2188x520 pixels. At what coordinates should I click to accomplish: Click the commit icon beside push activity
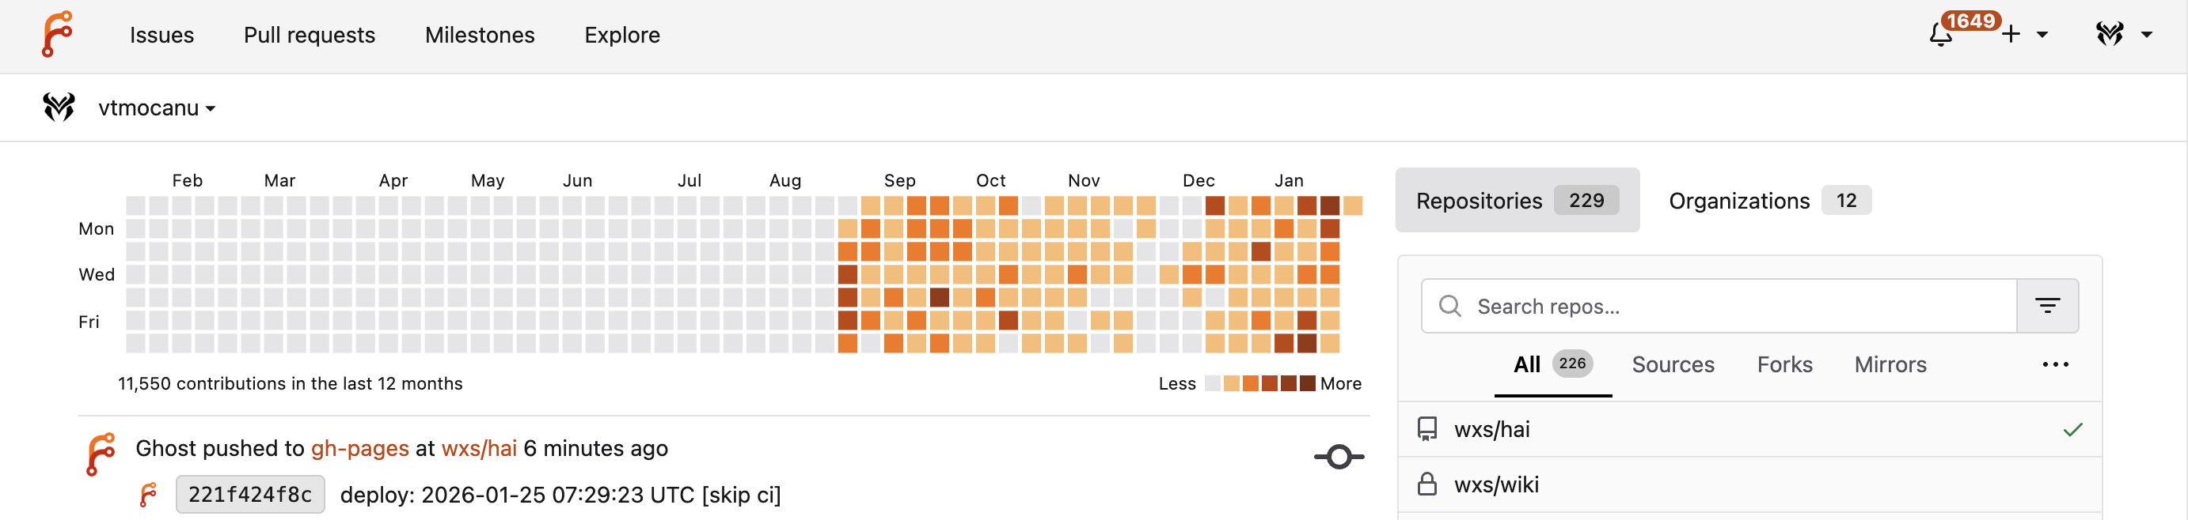click(1339, 458)
